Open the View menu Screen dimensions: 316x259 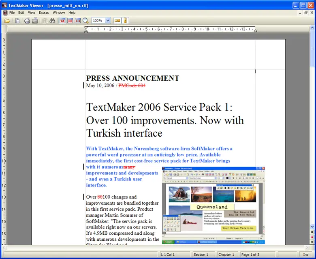[x=32, y=13]
